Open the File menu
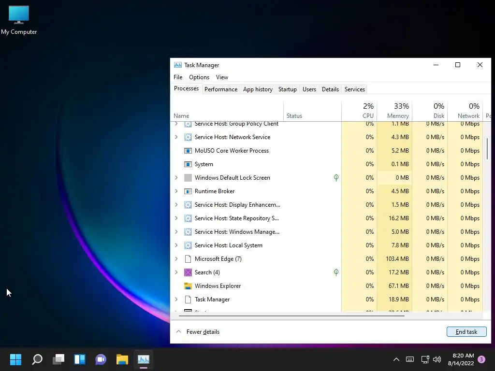Viewport: 495px width, 371px height. click(178, 77)
